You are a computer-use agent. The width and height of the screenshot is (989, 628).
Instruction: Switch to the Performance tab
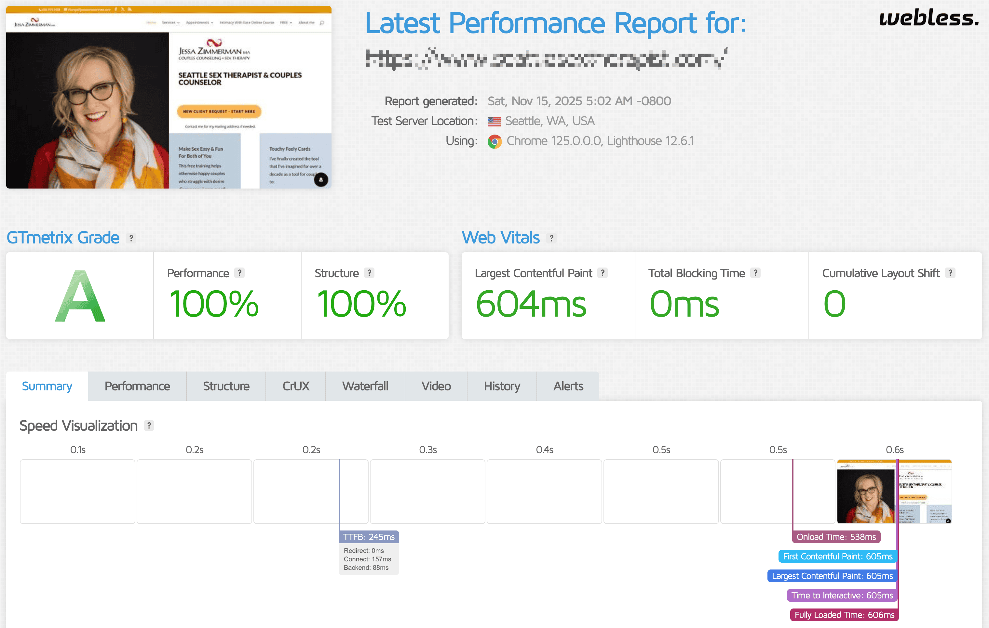tap(137, 386)
